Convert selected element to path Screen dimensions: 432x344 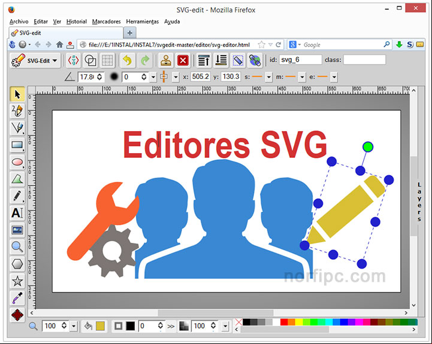click(x=238, y=60)
